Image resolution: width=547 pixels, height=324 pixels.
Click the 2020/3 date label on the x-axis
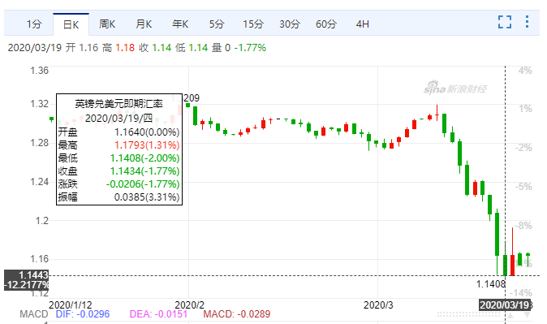tap(378, 305)
